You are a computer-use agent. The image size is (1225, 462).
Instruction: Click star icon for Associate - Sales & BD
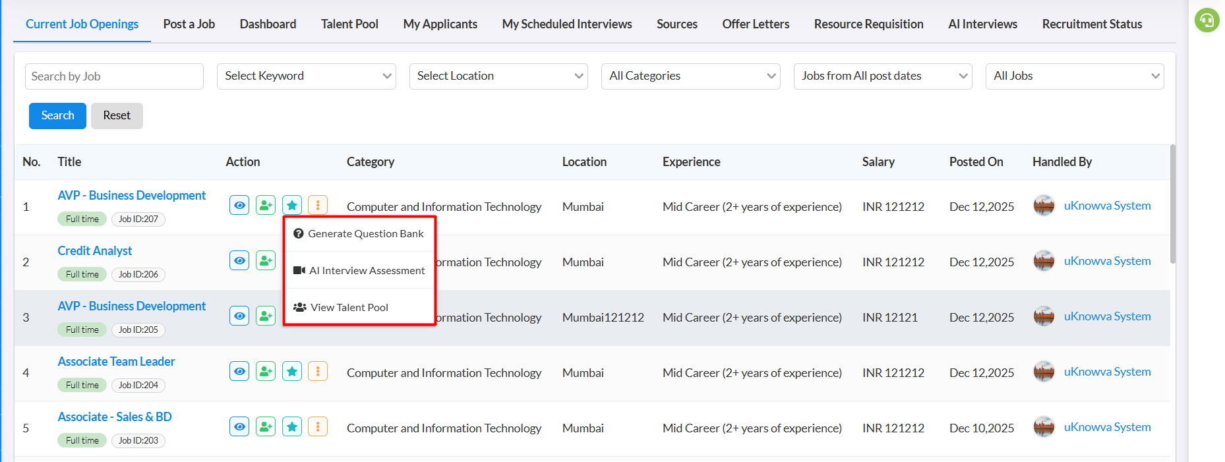[x=292, y=427]
